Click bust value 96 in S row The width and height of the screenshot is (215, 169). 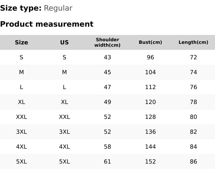click(x=150, y=57)
